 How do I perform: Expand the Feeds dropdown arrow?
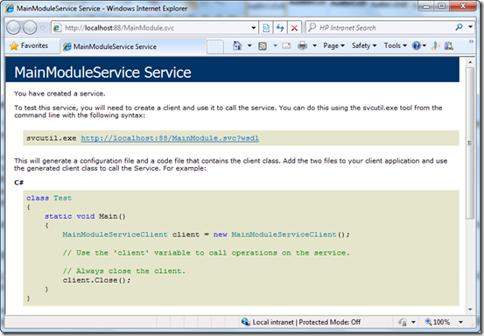[275, 46]
